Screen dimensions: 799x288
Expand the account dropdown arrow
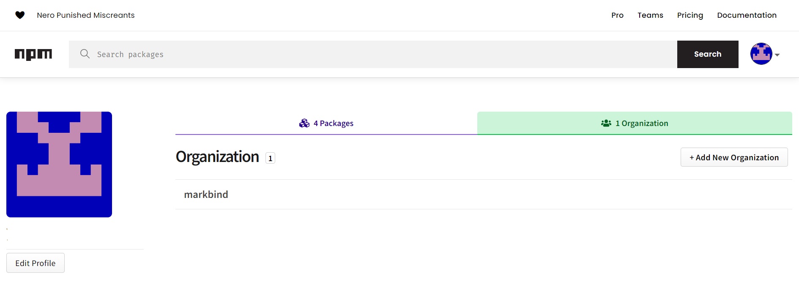tap(779, 55)
